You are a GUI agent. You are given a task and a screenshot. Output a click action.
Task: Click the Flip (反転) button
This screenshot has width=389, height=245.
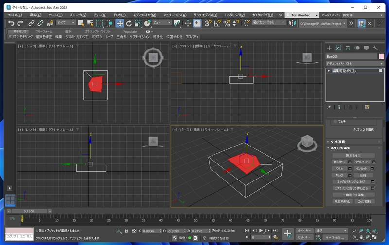click(x=363, y=175)
